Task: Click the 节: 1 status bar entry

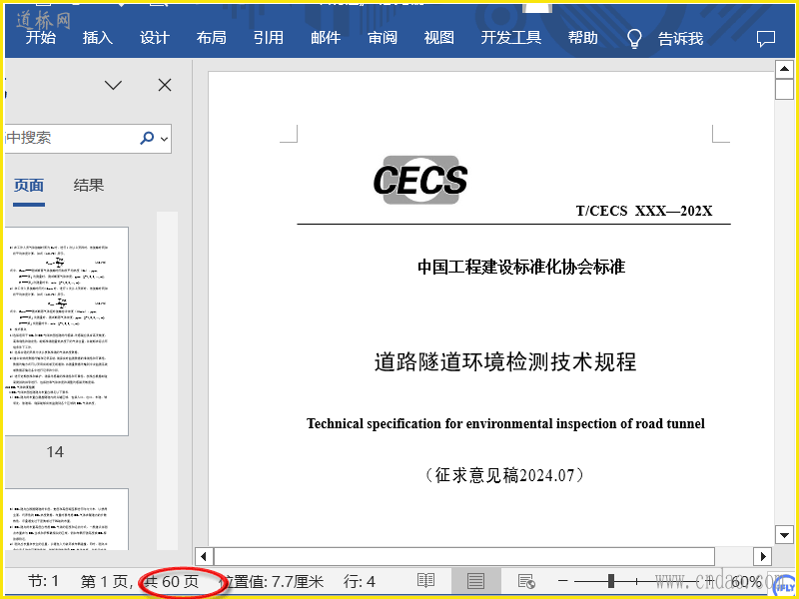Action: pyautogui.click(x=43, y=581)
